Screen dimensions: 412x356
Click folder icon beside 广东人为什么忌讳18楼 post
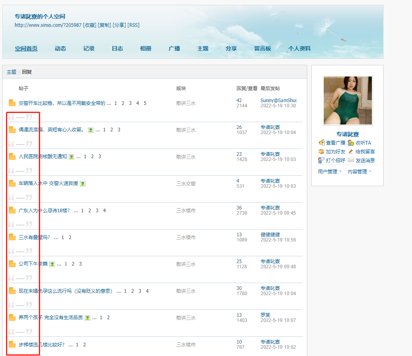click(12, 210)
